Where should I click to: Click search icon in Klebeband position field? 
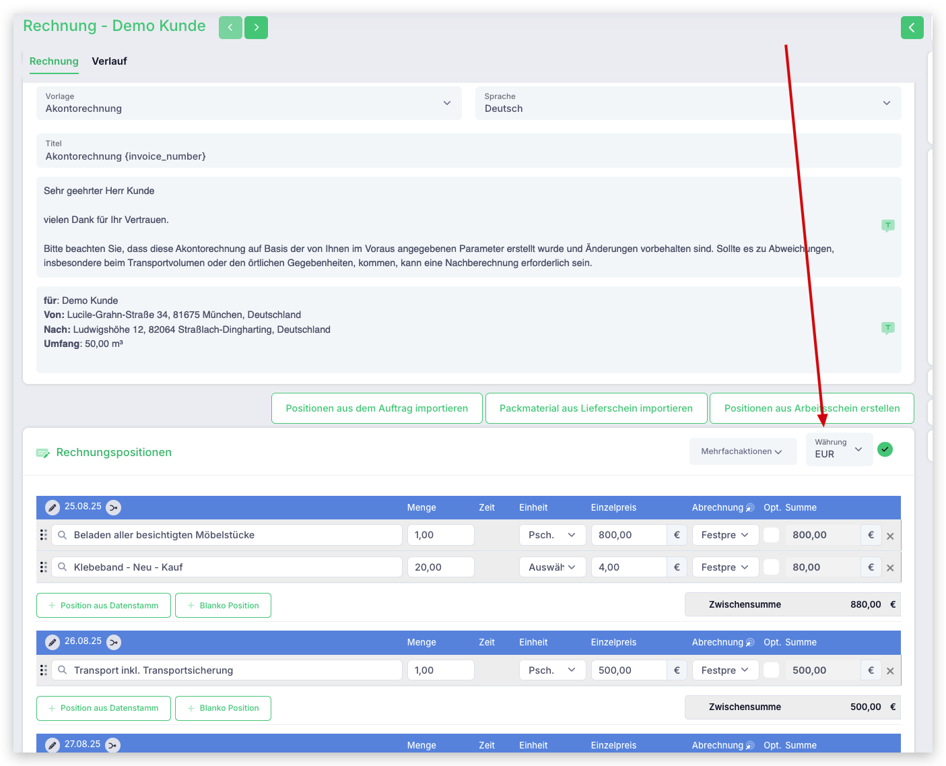[x=62, y=567]
